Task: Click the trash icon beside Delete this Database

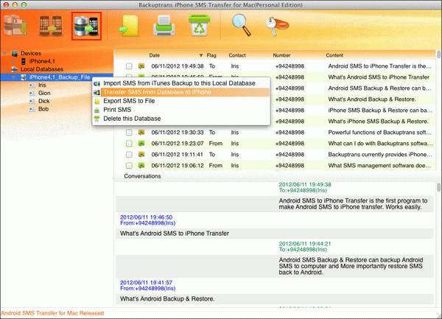Action: [x=97, y=119]
